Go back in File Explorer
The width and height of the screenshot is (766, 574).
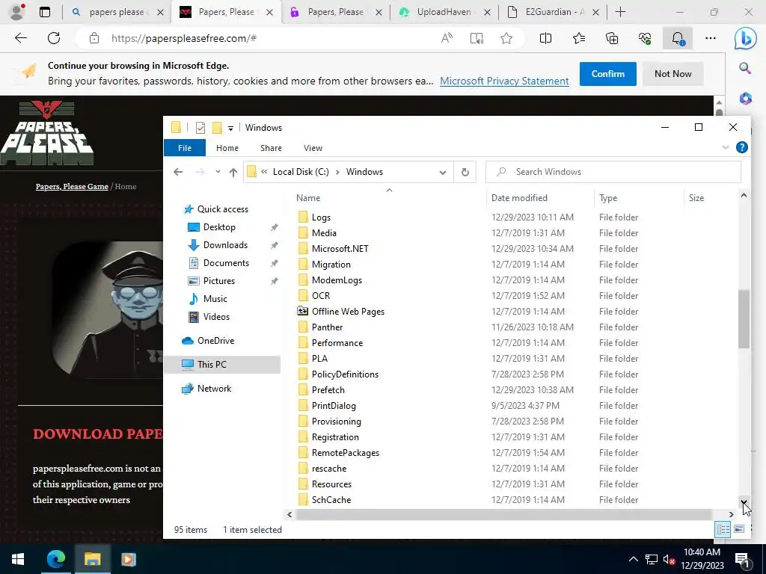(178, 172)
